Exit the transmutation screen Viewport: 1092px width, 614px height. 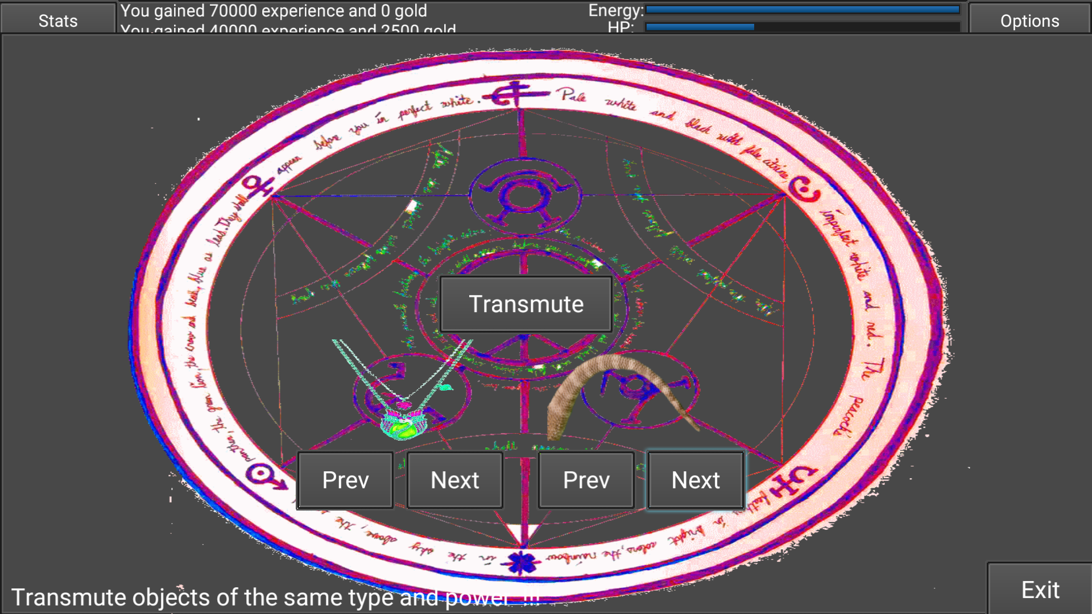(1040, 590)
